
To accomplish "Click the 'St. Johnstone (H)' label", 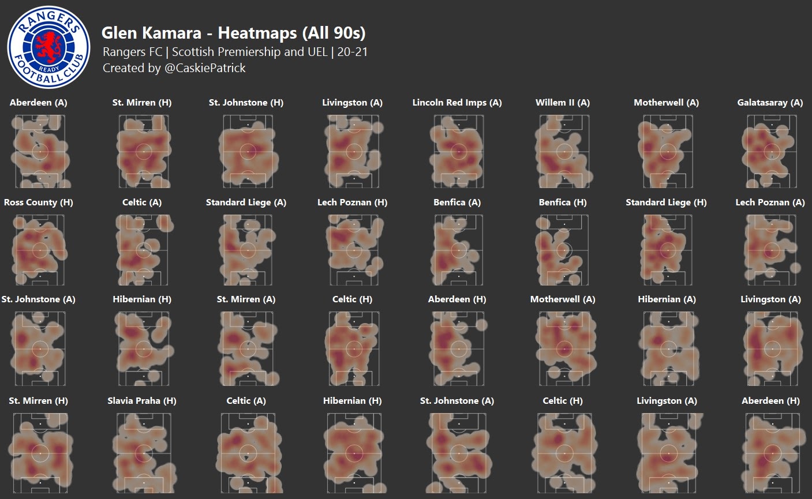I will (246, 103).
